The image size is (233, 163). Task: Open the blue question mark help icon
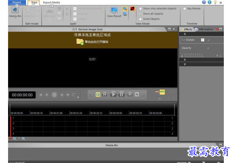(x=204, y=2)
